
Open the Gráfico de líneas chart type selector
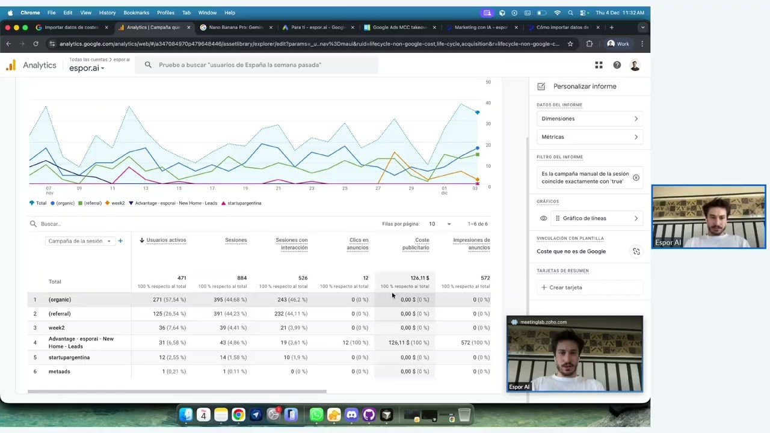[x=597, y=218]
